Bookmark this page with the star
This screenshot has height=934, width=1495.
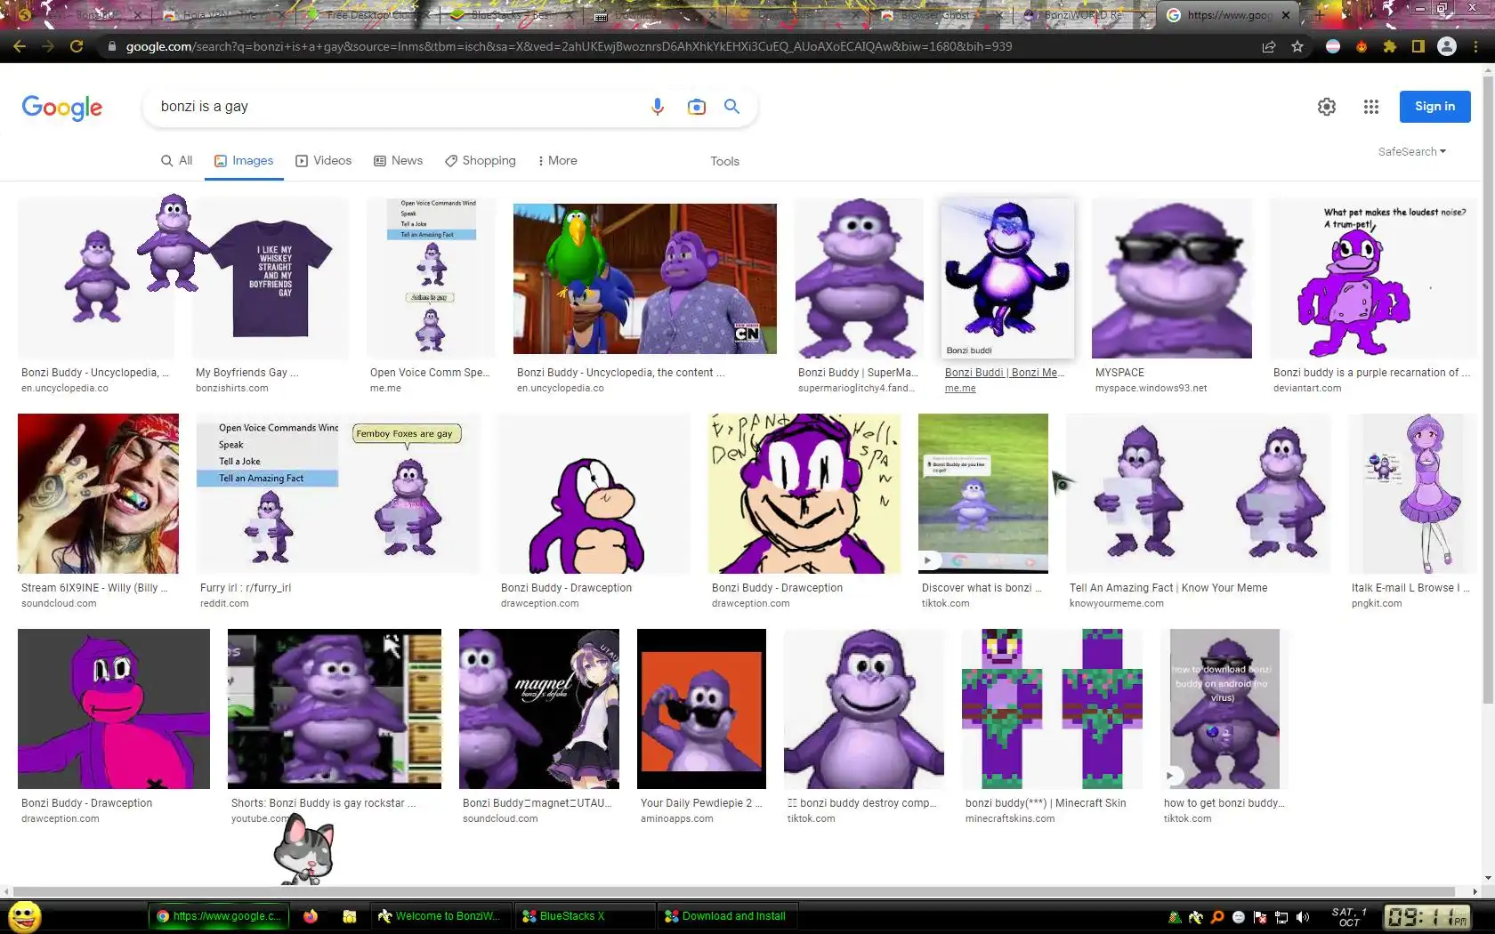1297,46
